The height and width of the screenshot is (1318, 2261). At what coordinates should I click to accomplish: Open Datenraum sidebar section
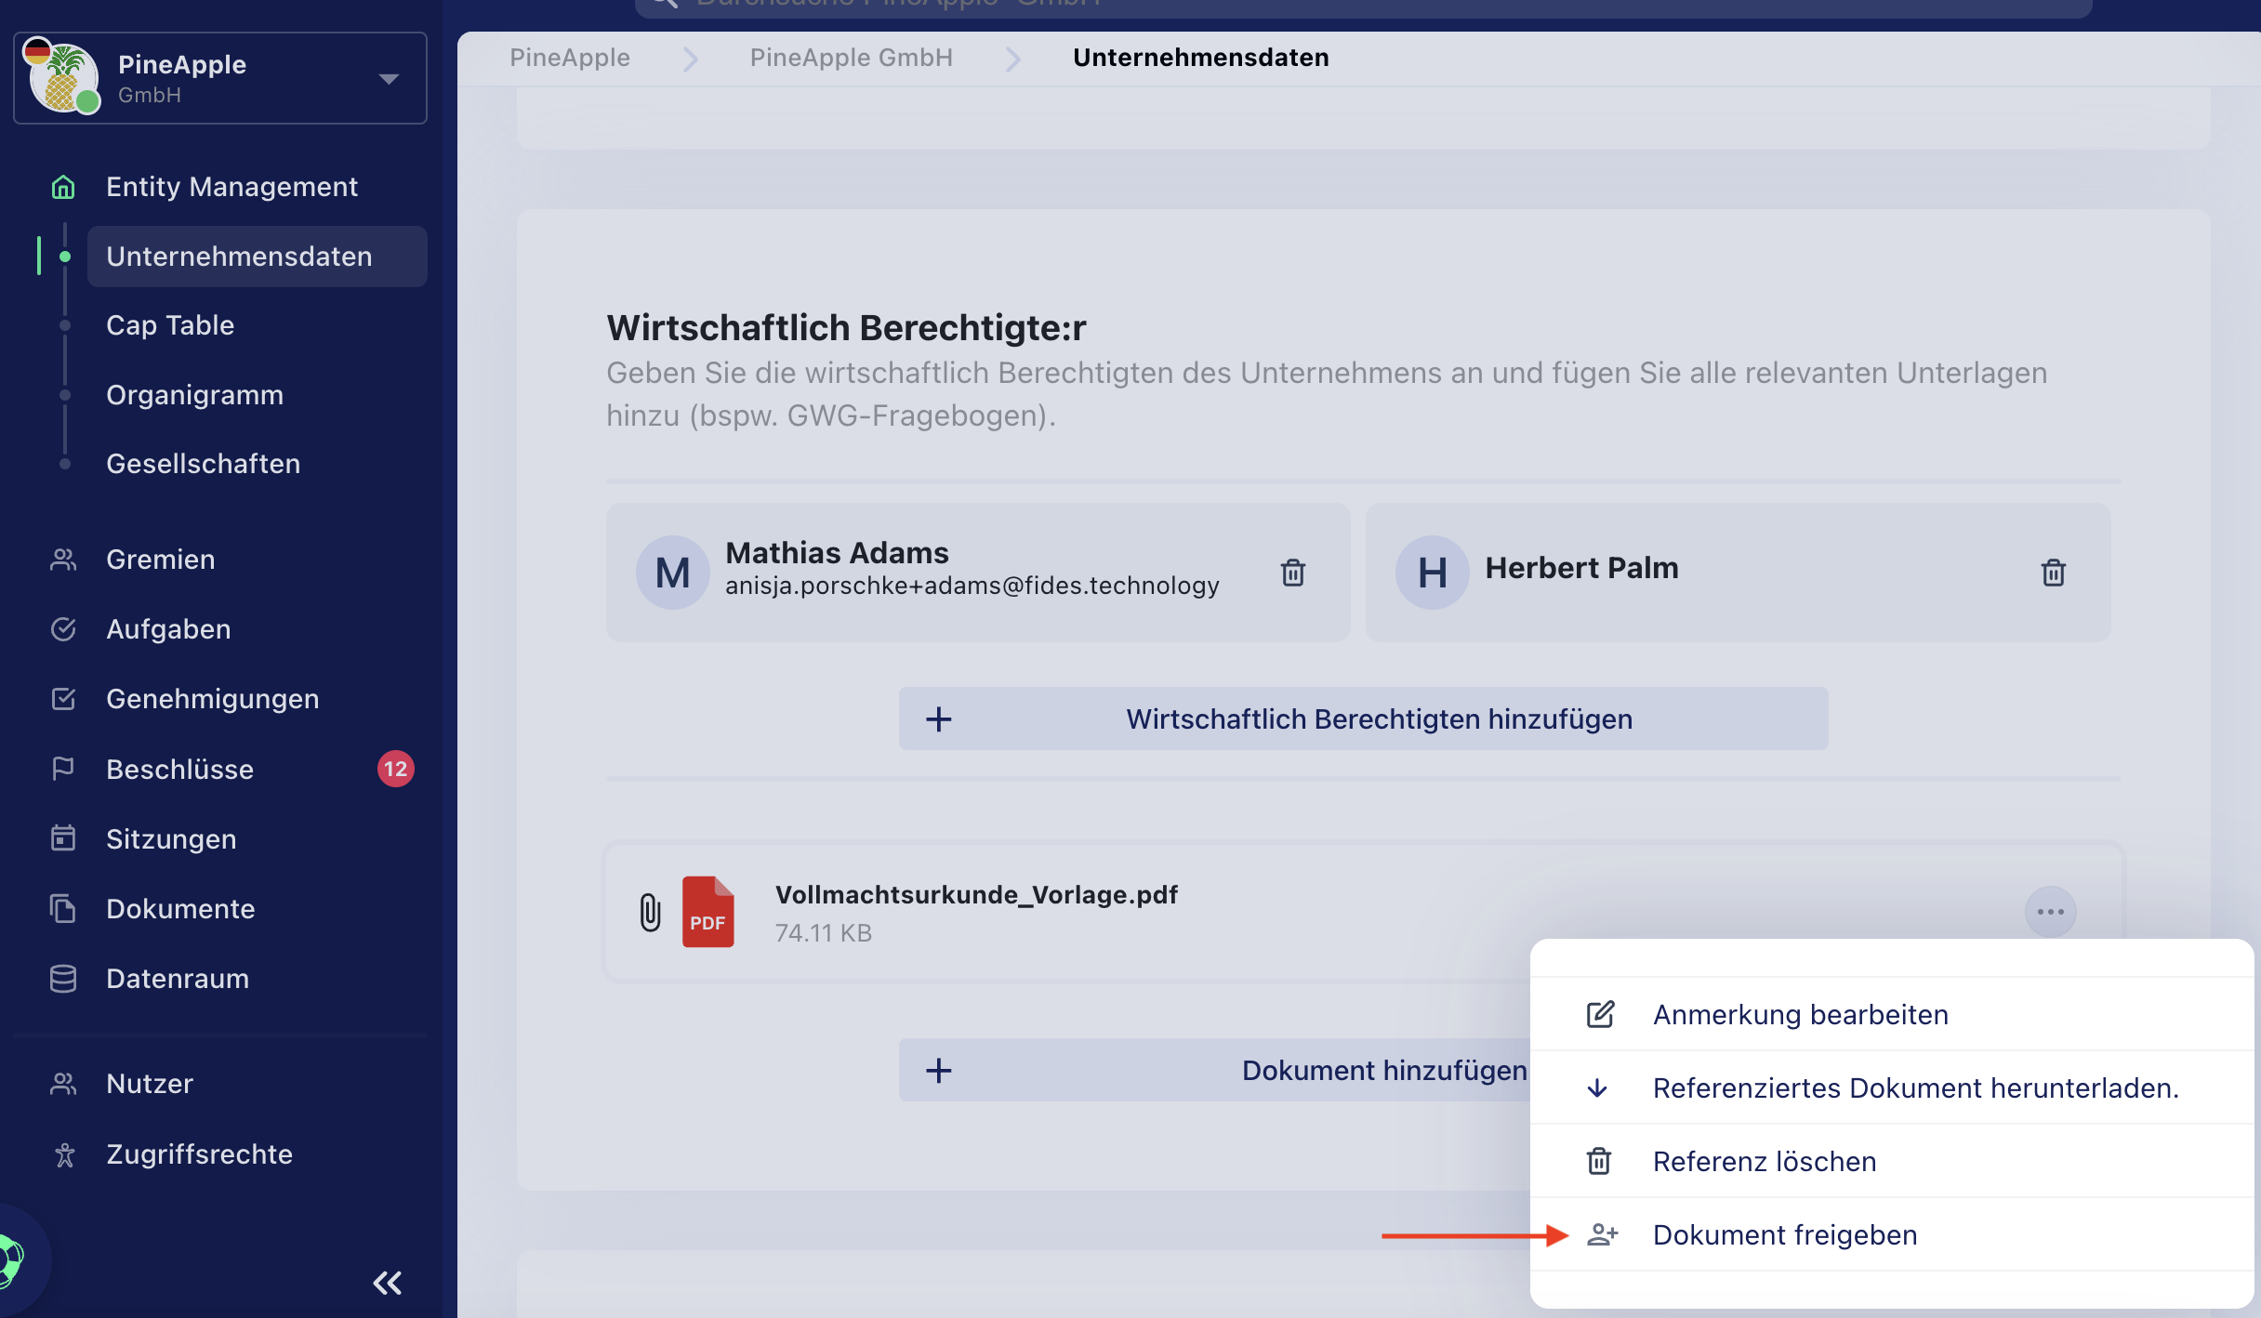pyautogui.click(x=178, y=978)
